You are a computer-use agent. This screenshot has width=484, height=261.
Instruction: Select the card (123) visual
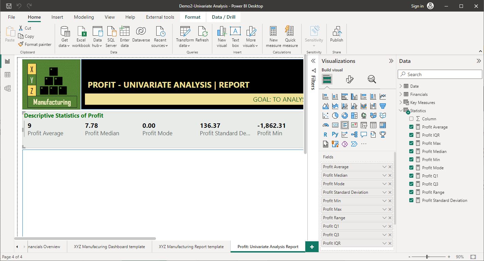pos(335,125)
